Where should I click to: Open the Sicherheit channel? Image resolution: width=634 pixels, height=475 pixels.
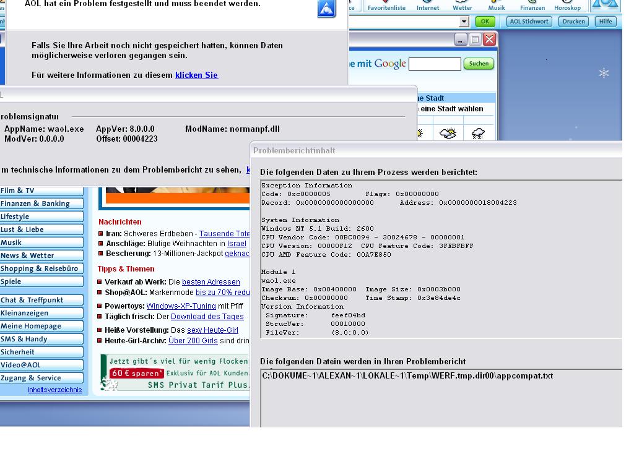41,352
